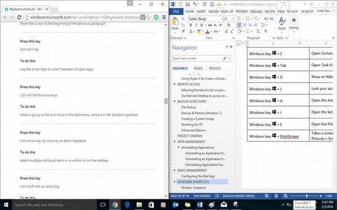Collapse the APPS MANAGEMENT heading

tap(174, 141)
